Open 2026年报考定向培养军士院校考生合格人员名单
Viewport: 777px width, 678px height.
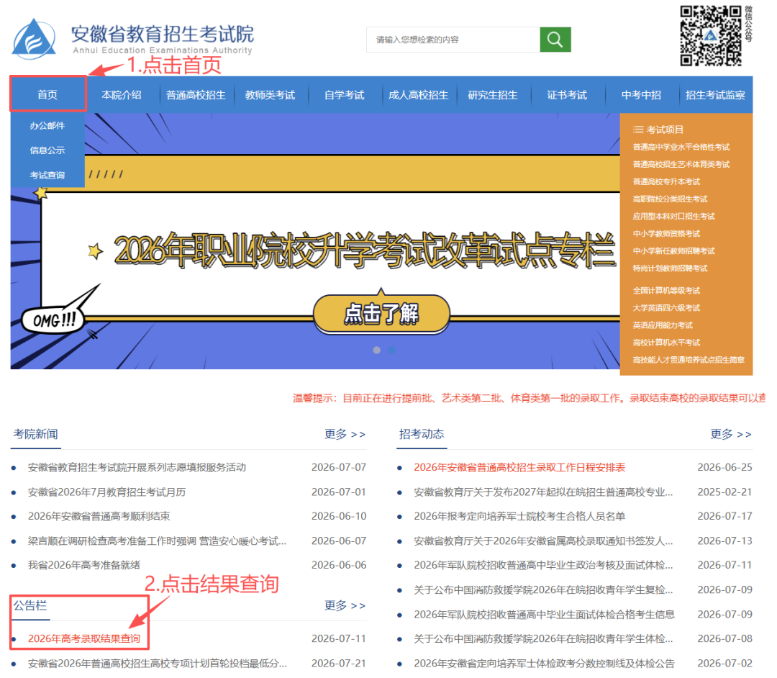pos(519,517)
